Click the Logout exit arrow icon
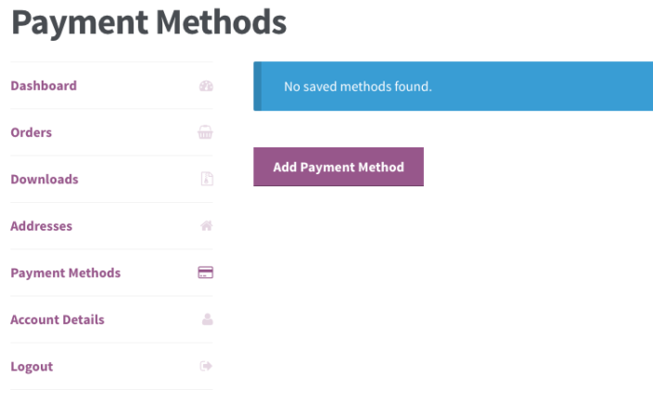This screenshot has height=403, width=653. [x=207, y=367]
